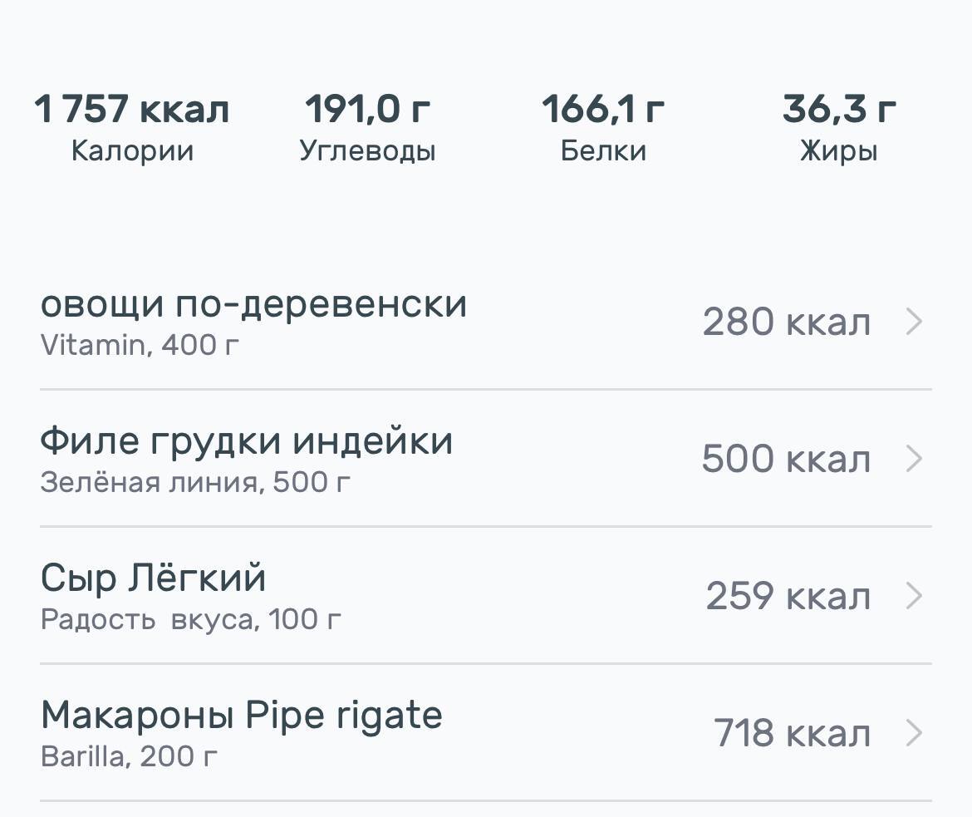Viewport: 972px width, 817px height.
Task: Select the 718 ккал calorie value
Action: (x=791, y=734)
